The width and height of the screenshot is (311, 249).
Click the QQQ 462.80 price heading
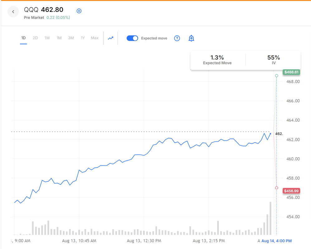point(44,10)
